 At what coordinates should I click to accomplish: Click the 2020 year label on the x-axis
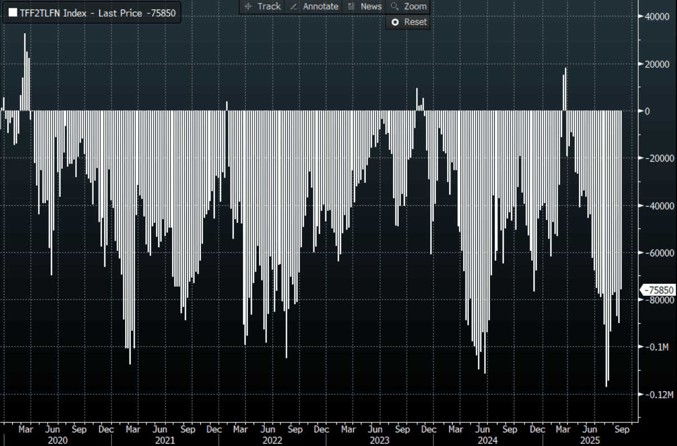57,440
